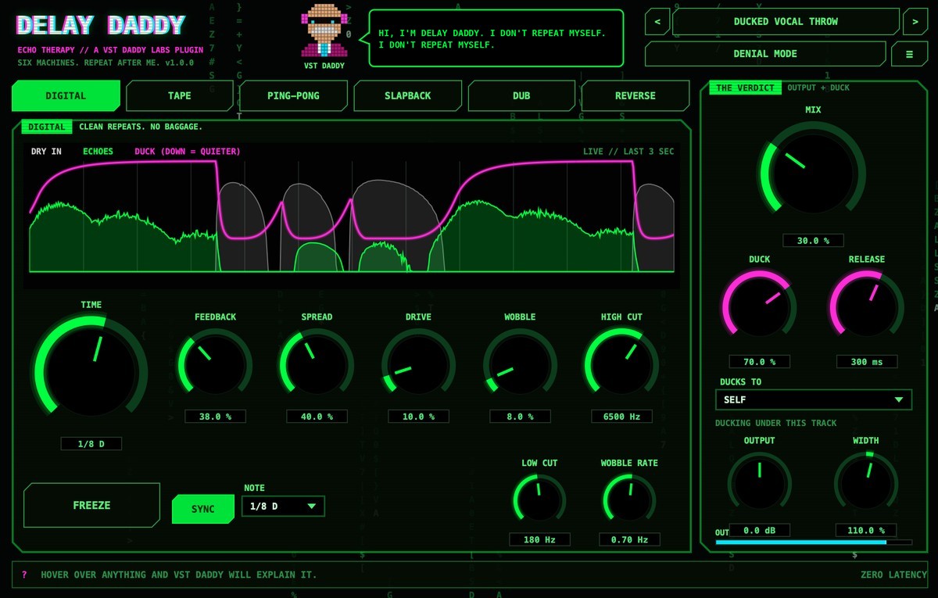
Task: Click the Output knob
Action: coord(759,482)
